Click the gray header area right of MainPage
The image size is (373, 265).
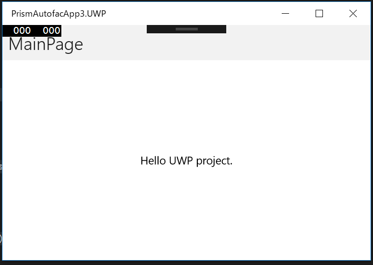(x=245, y=47)
